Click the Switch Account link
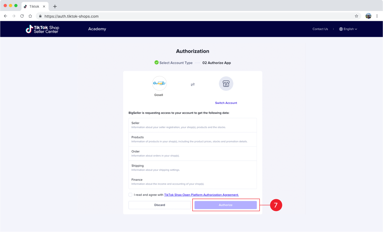Screen dimensions: 383x232 (x=226, y=103)
